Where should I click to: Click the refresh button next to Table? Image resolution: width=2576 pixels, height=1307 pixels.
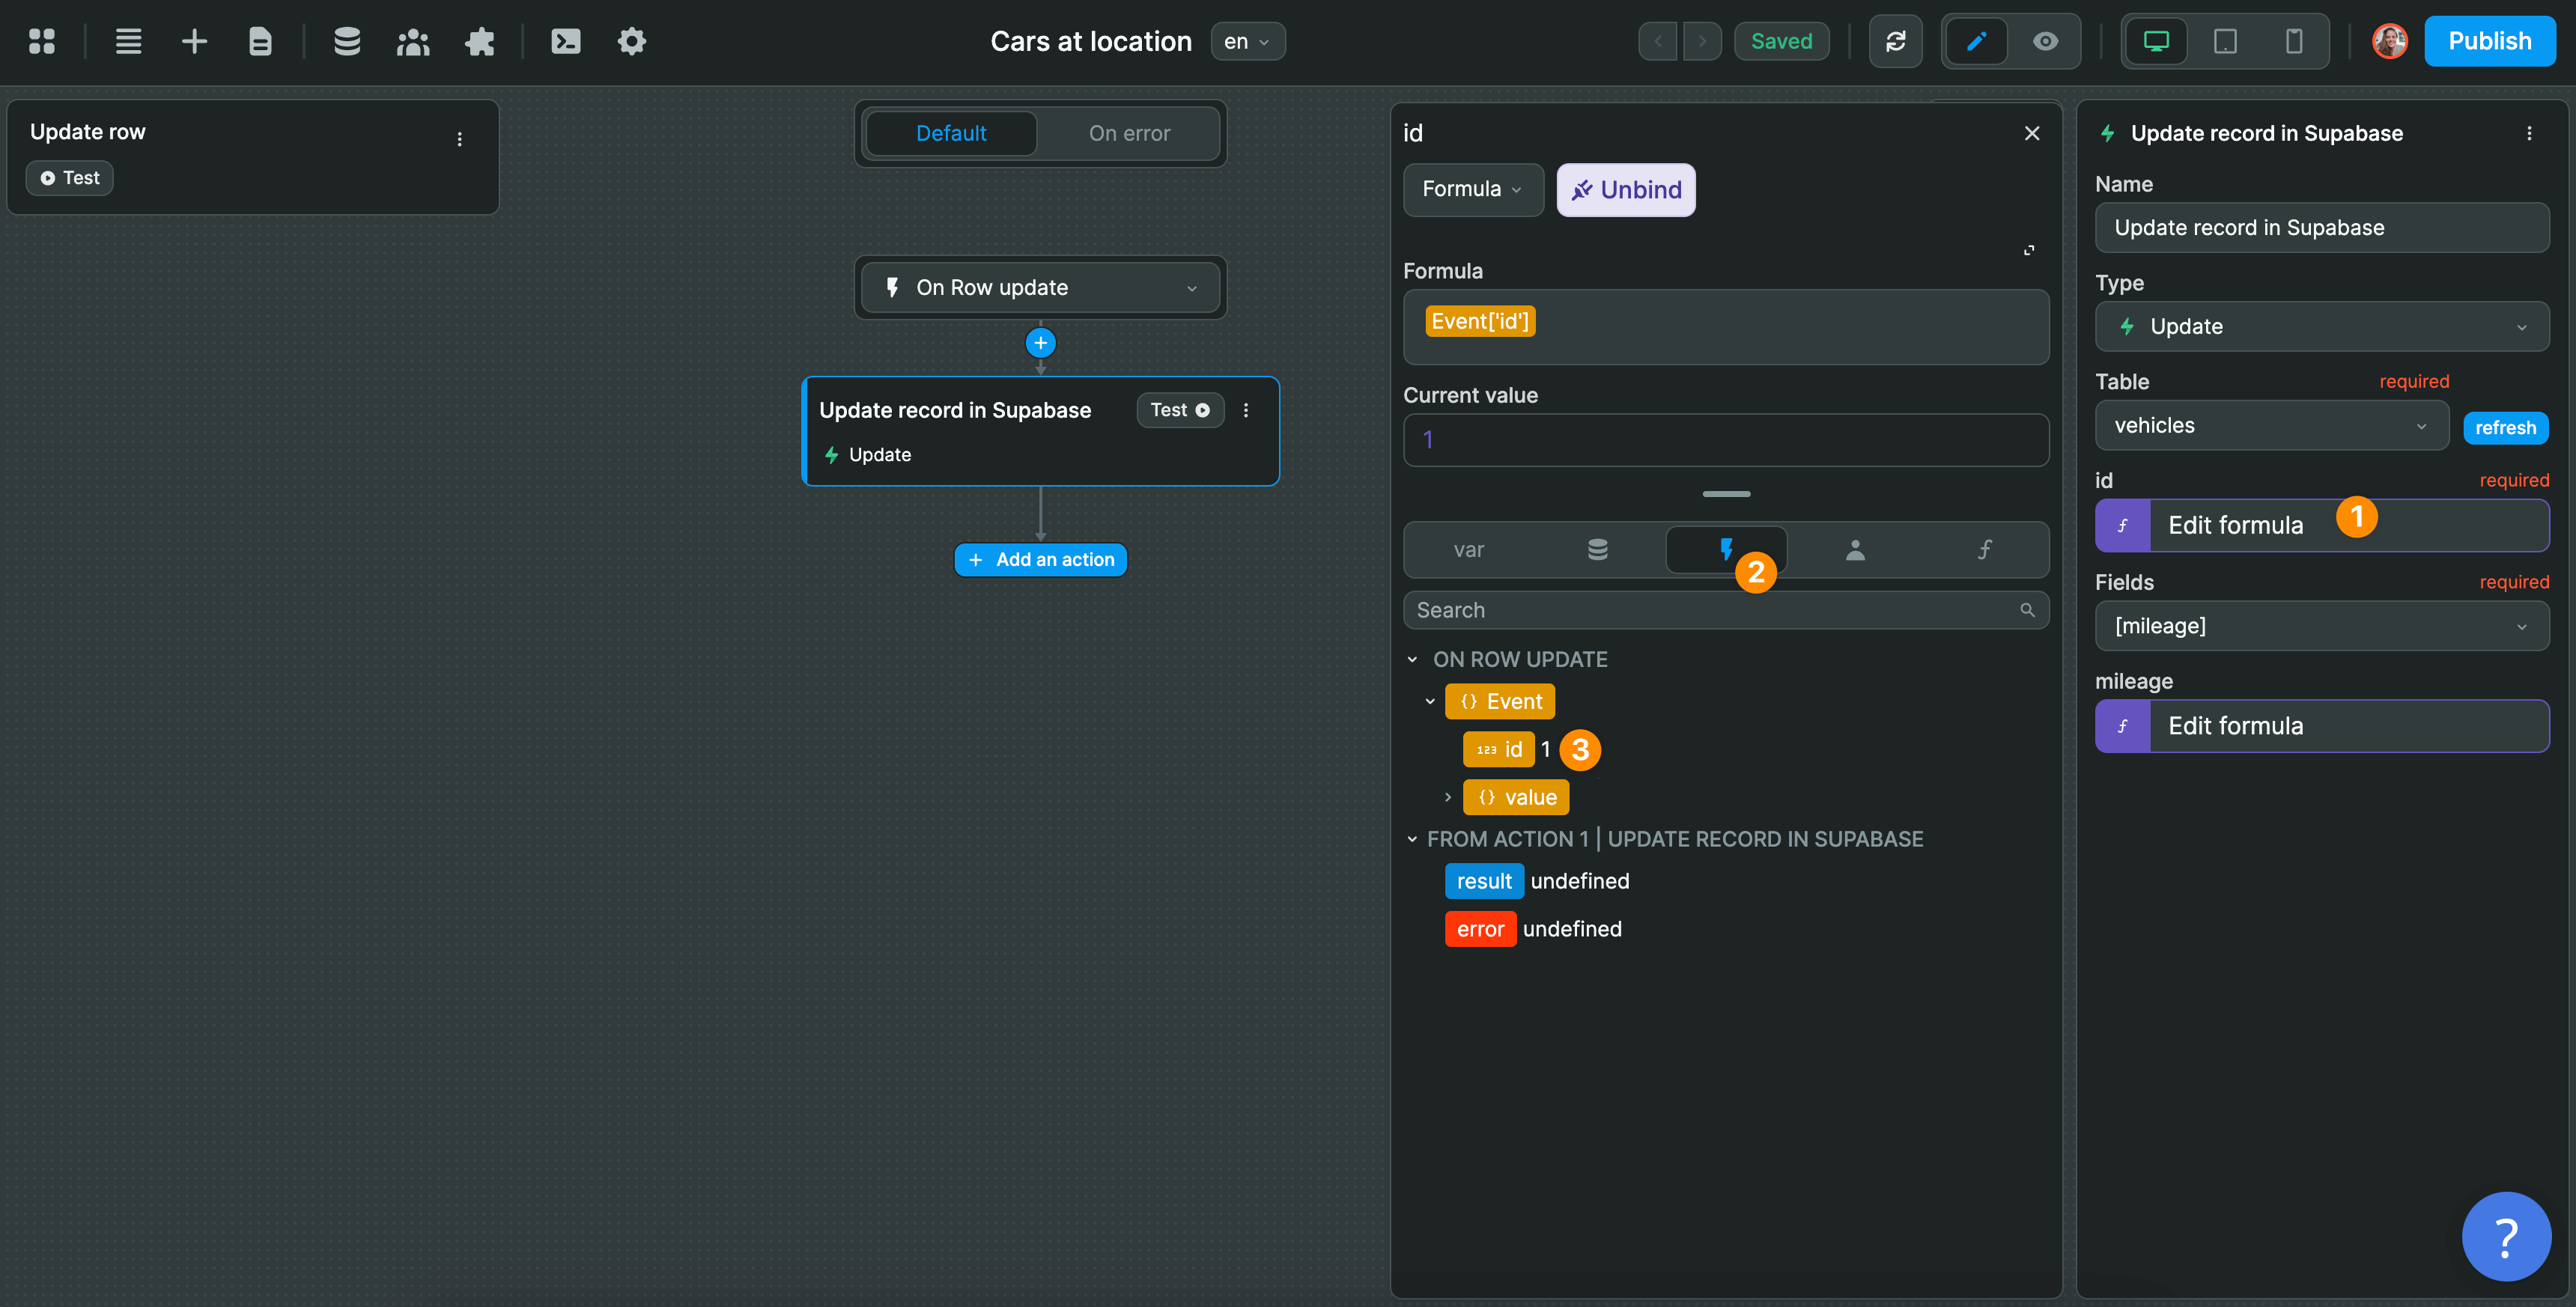coord(2505,427)
